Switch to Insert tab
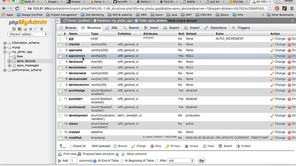The image size is (296, 166). point(151,28)
